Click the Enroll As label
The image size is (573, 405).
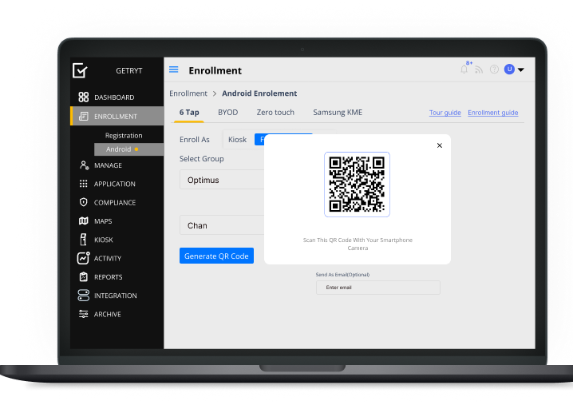point(195,139)
